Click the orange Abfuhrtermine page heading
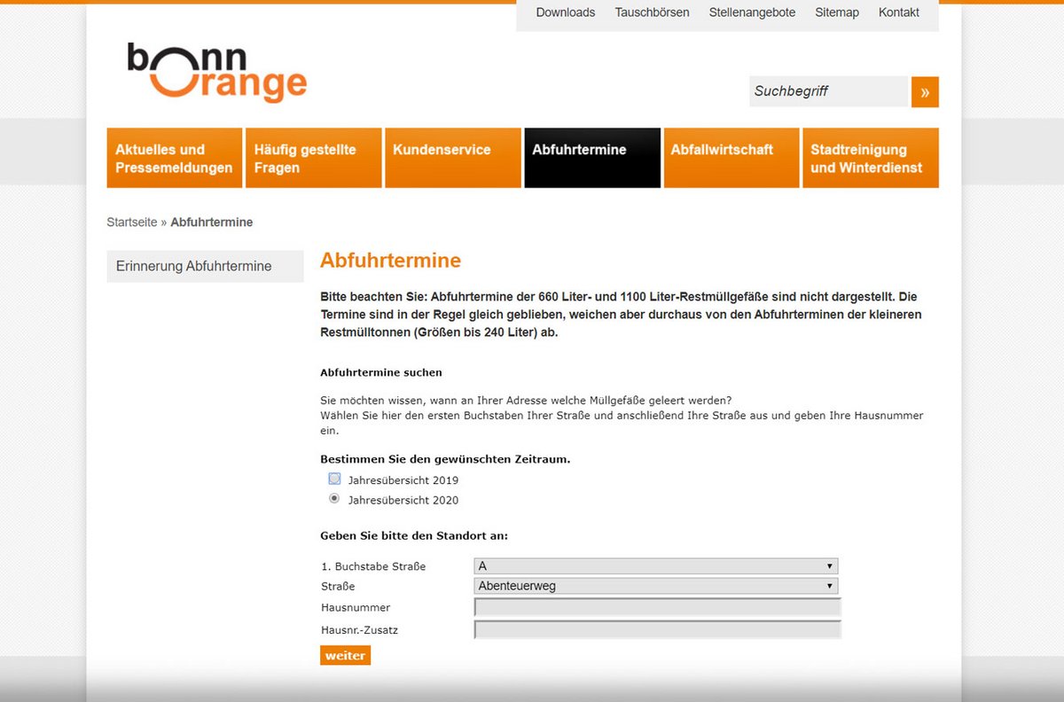The image size is (1064, 702). pos(391,261)
